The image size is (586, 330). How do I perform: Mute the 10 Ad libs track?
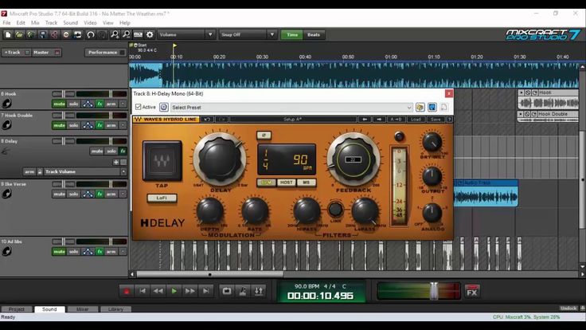click(59, 252)
